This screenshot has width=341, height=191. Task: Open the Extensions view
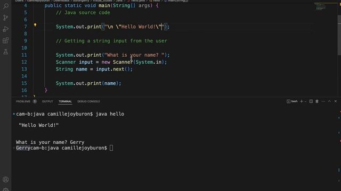click(x=6, y=40)
